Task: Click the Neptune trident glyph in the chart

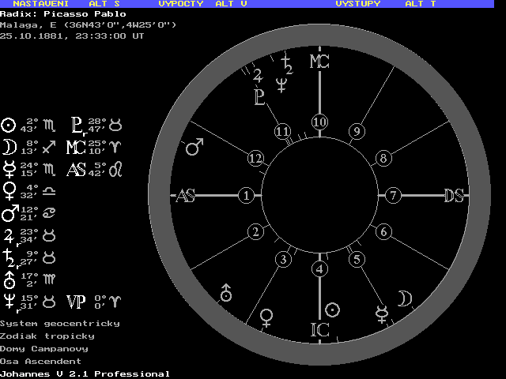Action: pos(281,83)
